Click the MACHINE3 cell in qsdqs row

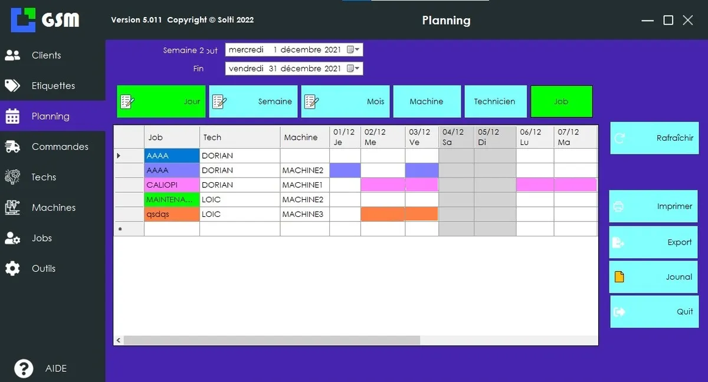pos(305,215)
